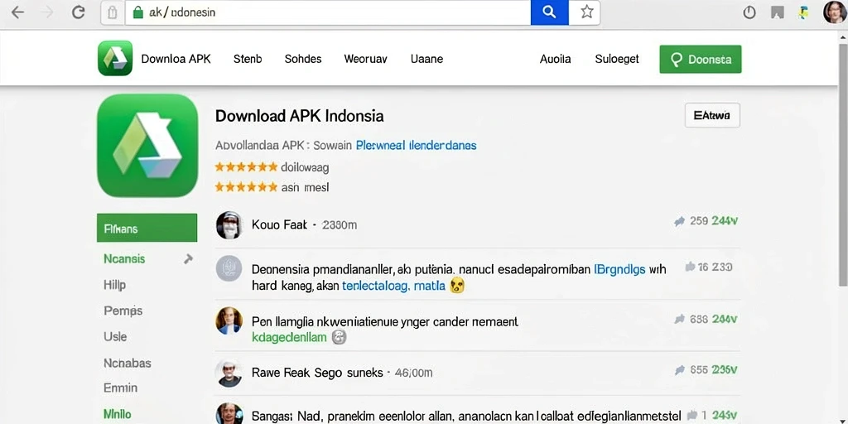Select Usle in the sidebar
The width and height of the screenshot is (848, 424).
(115, 336)
